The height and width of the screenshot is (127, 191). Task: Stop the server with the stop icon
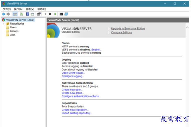[50, 14]
